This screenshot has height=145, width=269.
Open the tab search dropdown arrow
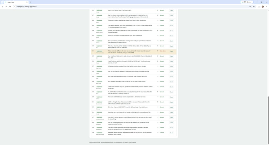pyautogui.click(x=2, y=2)
